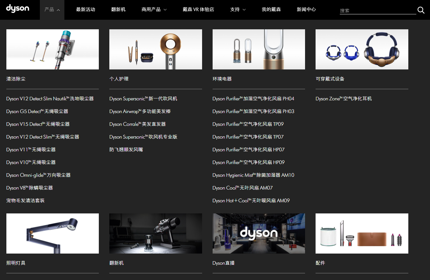The image size is (430, 280).
Task: Select Dyson G5 Detect 无绳吸尘器
Action: point(37,111)
